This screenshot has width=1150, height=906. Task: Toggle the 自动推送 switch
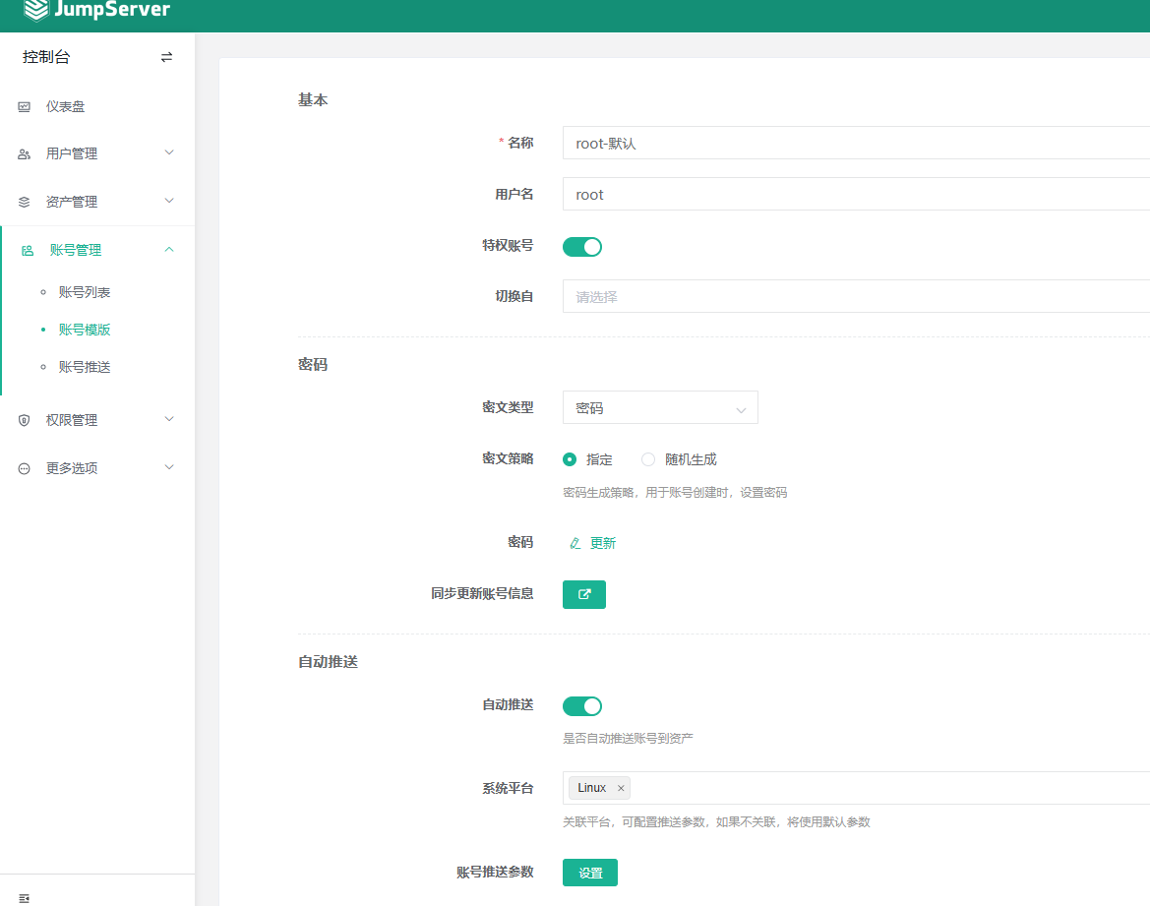pos(582,706)
